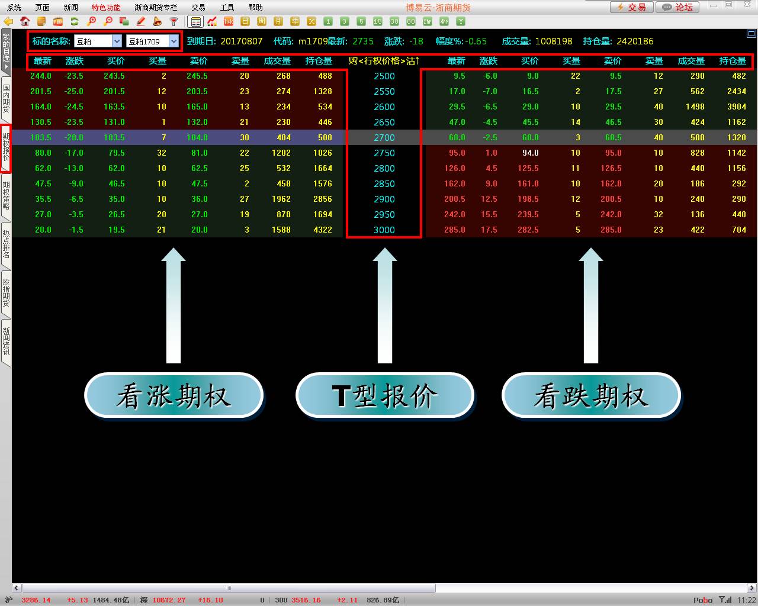Click the home icon in toolbar

coord(25,21)
